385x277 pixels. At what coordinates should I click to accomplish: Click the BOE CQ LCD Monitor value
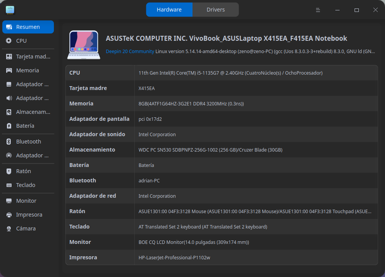tap(194, 242)
